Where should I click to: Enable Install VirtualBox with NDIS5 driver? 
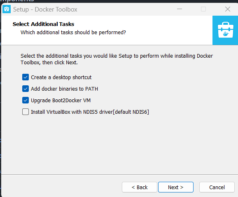(x=26, y=112)
